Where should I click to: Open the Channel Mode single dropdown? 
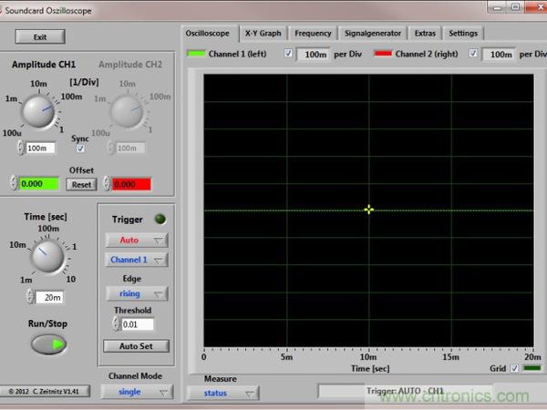click(x=136, y=393)
